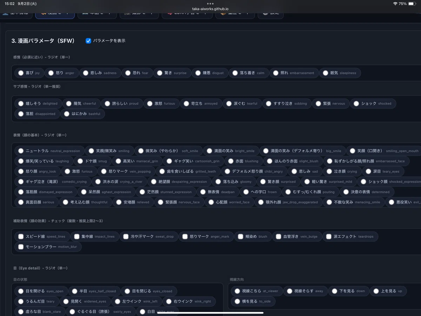
Task: Open the three-dot multitasking menu
Action: [x=210, y=4]
